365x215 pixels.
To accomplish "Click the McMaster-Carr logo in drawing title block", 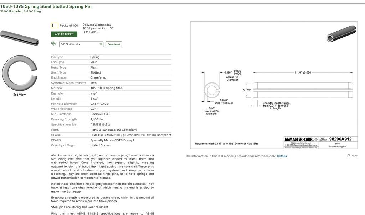I will coord(301,139).
